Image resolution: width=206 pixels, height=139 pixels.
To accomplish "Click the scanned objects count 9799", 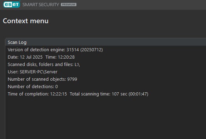I will (x=72, y=79).
